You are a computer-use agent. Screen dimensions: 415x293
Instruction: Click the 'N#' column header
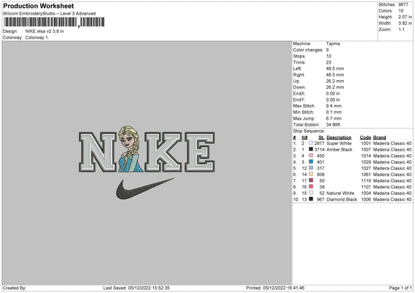coord(304,138)
